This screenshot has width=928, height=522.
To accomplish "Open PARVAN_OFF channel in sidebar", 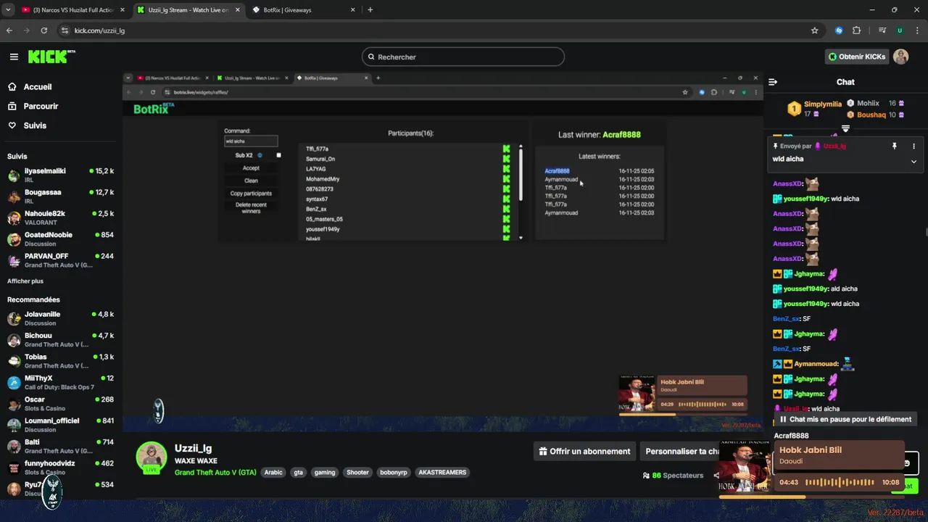I will click(60, 260).
